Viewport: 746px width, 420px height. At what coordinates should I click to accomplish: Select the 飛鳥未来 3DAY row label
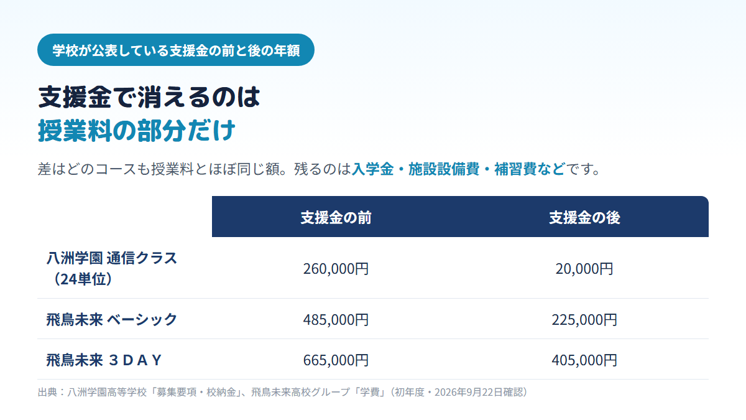coord(104,360)
